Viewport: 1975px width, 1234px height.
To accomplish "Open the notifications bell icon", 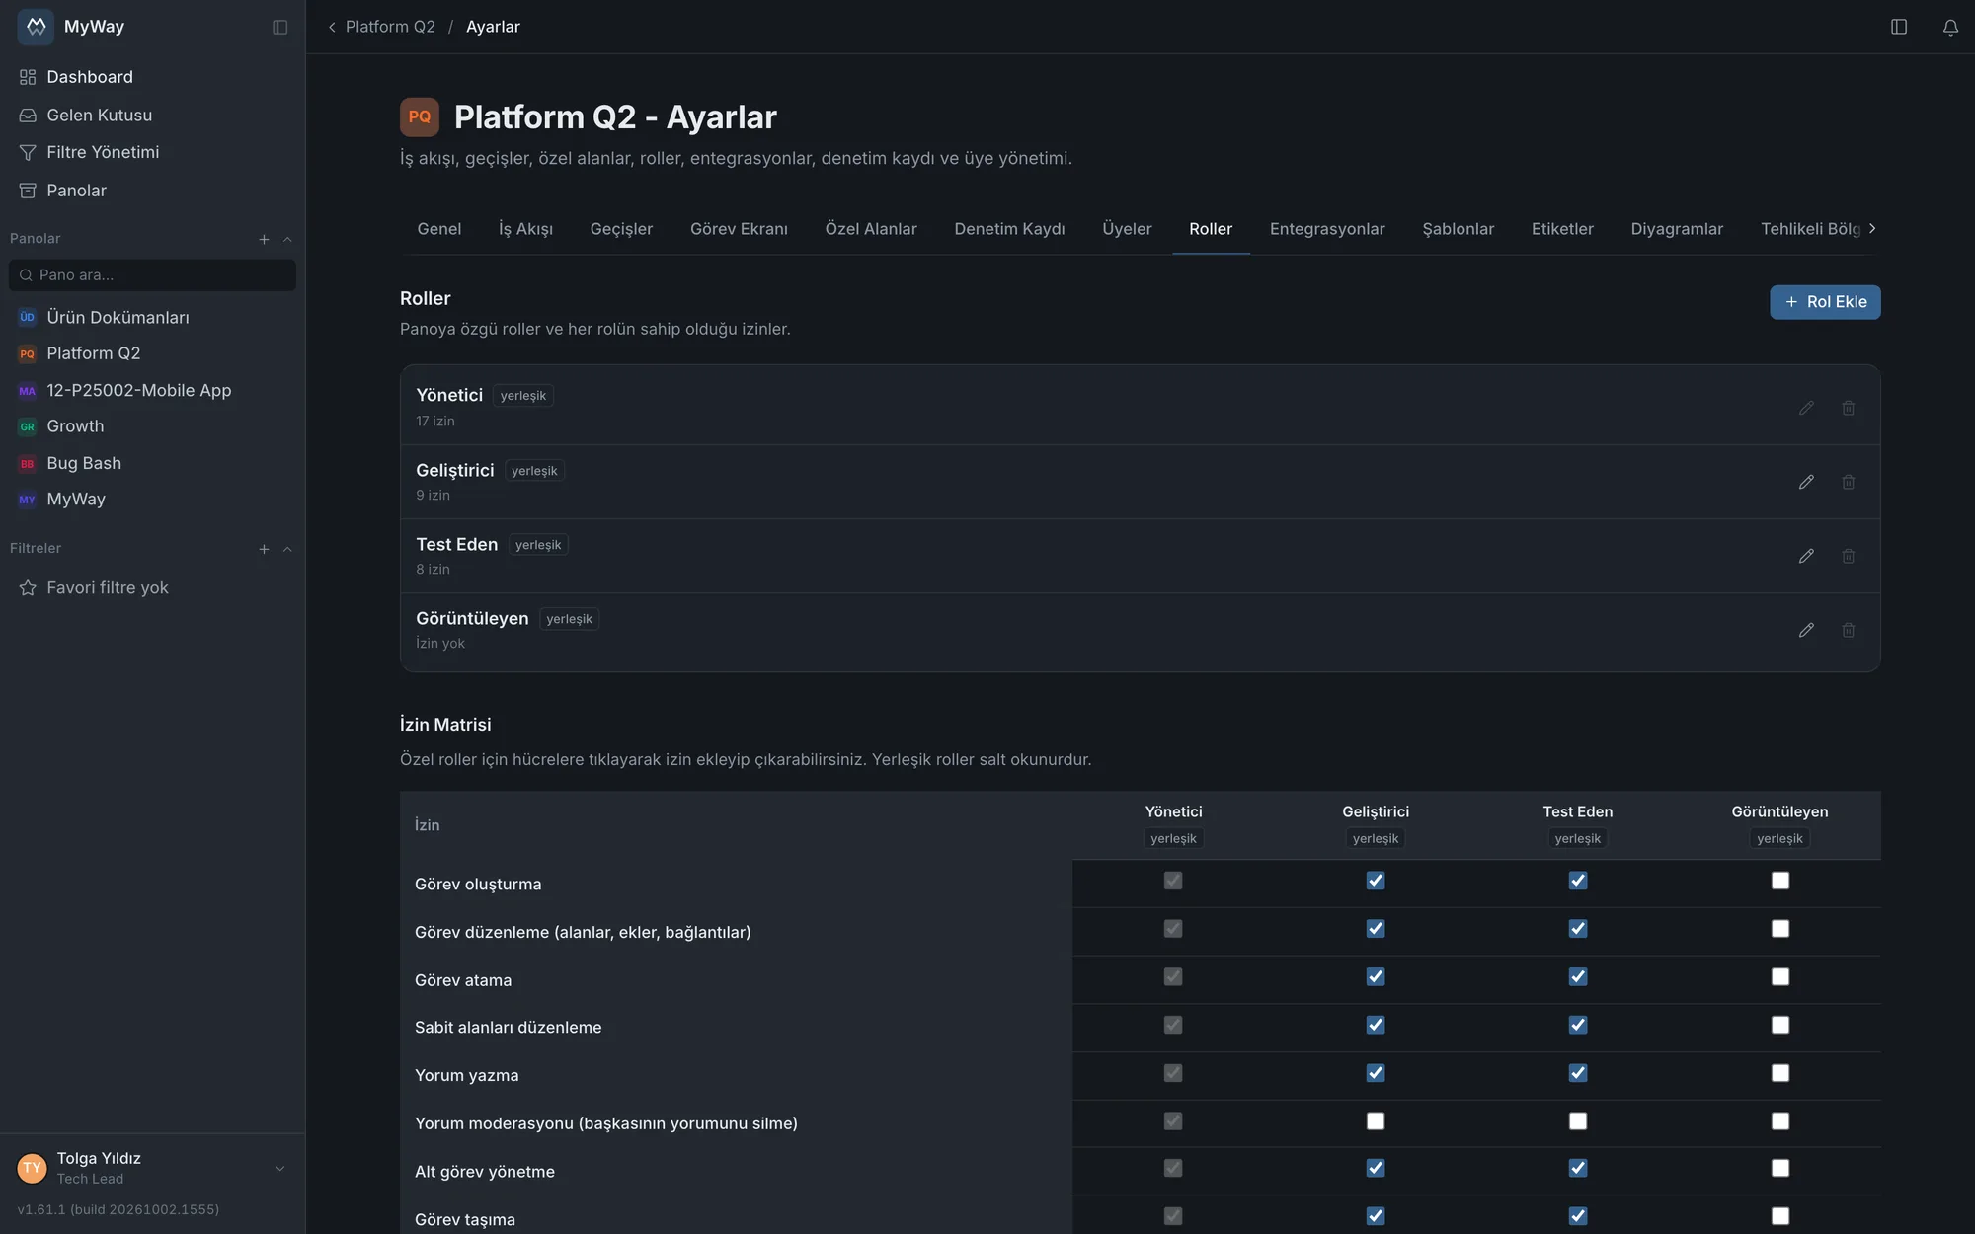I will (1950, 27).
